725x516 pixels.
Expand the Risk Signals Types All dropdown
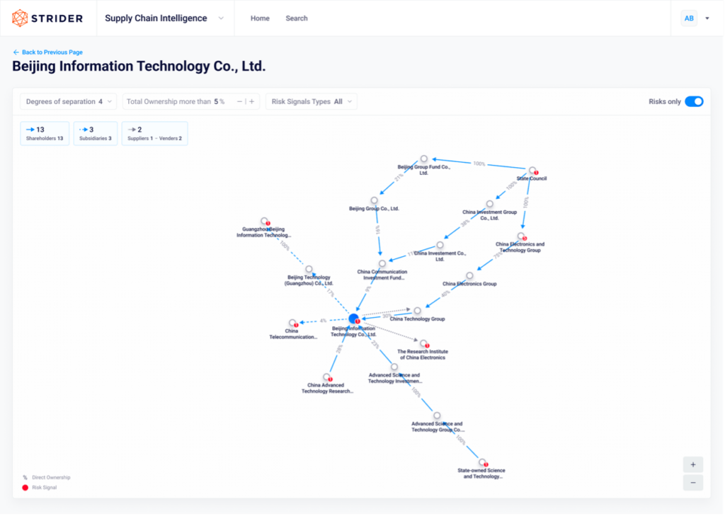(310, 101)
